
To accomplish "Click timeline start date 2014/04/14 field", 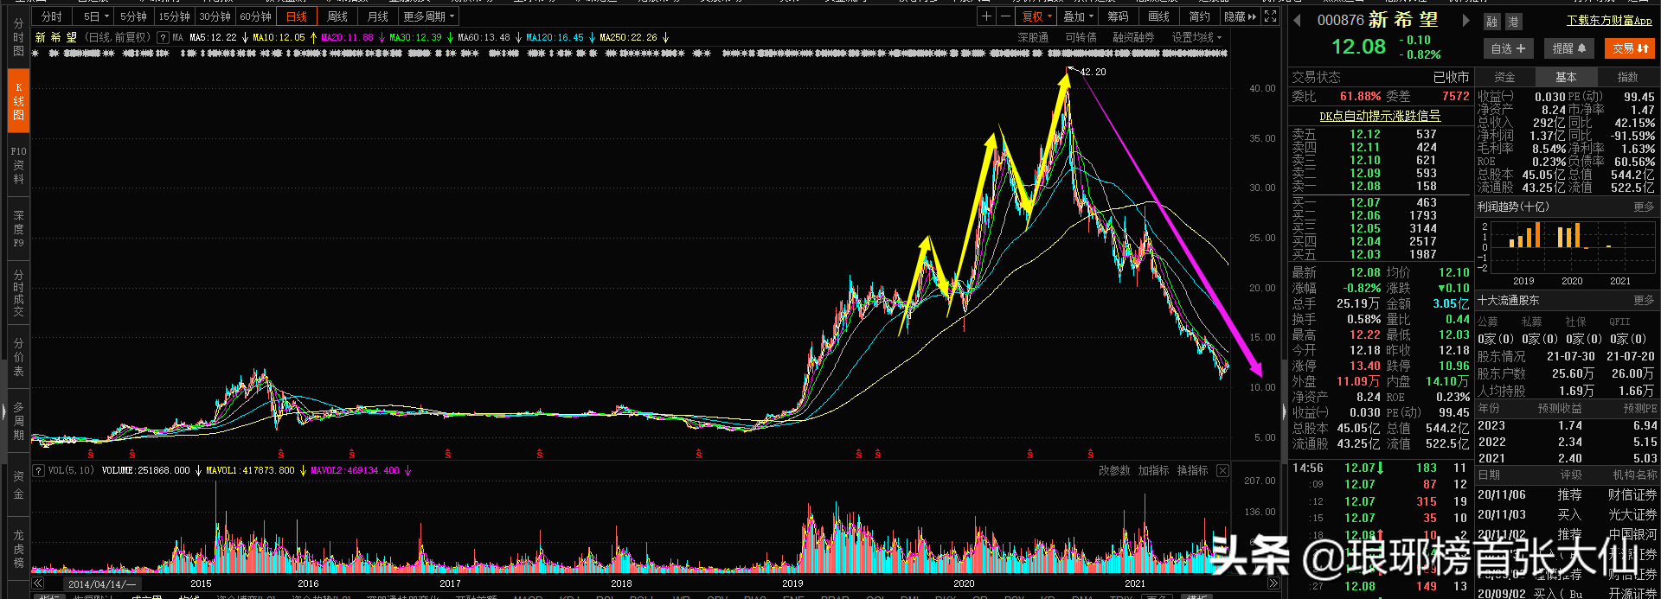I will (102, 584).
